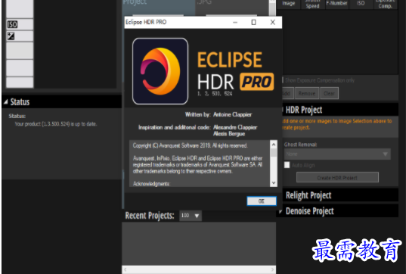
Task: Toggle Show Exposure Compensation only checkbox
Action: pyautogui.click(x=283, y=80)
